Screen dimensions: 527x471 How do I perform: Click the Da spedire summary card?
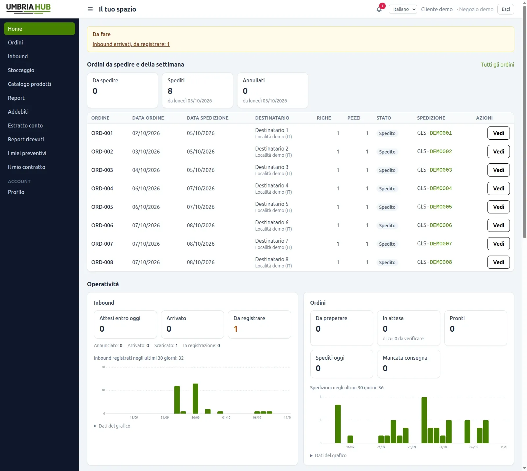point(123,90)
